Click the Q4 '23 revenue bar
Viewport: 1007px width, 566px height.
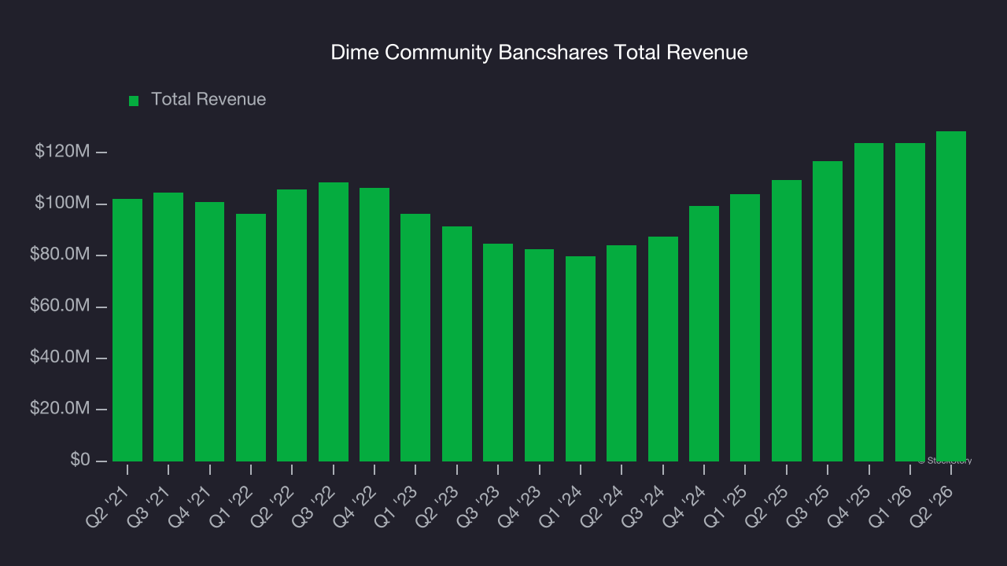(x=540, y=355)
